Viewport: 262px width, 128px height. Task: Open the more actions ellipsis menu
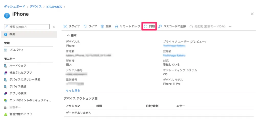tap(231, 26)
